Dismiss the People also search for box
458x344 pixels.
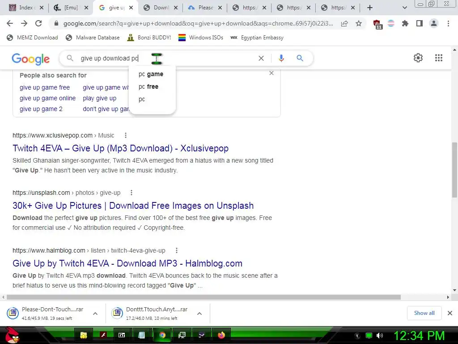(x=271, y=73)
